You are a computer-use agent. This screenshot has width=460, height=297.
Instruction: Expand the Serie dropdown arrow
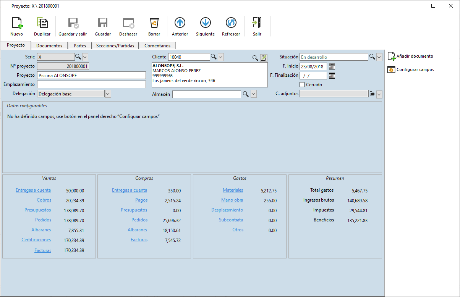click(85, 57)
